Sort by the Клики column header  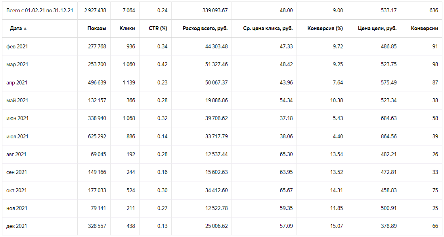click(127, 29)
